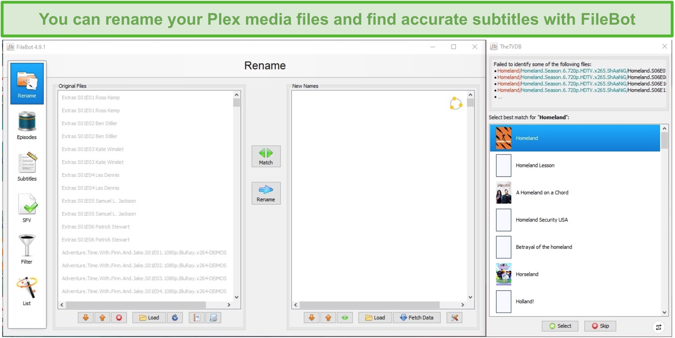The height and width of the screenshot is (338, 675).
Task: Select first Extras S01E01 Ross Kemp file
Action: coord(91,98)
